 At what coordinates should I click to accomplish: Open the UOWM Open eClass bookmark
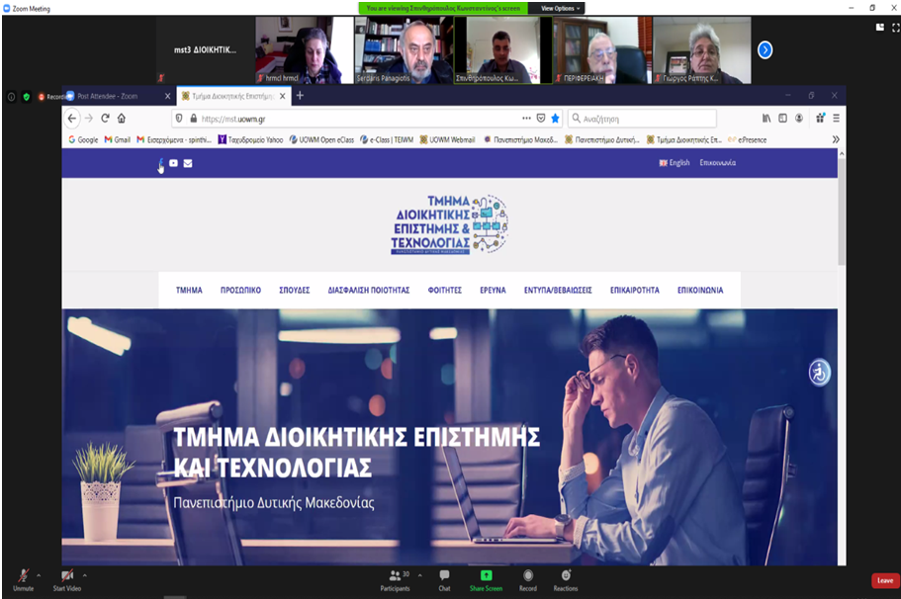tap(321, 139)
